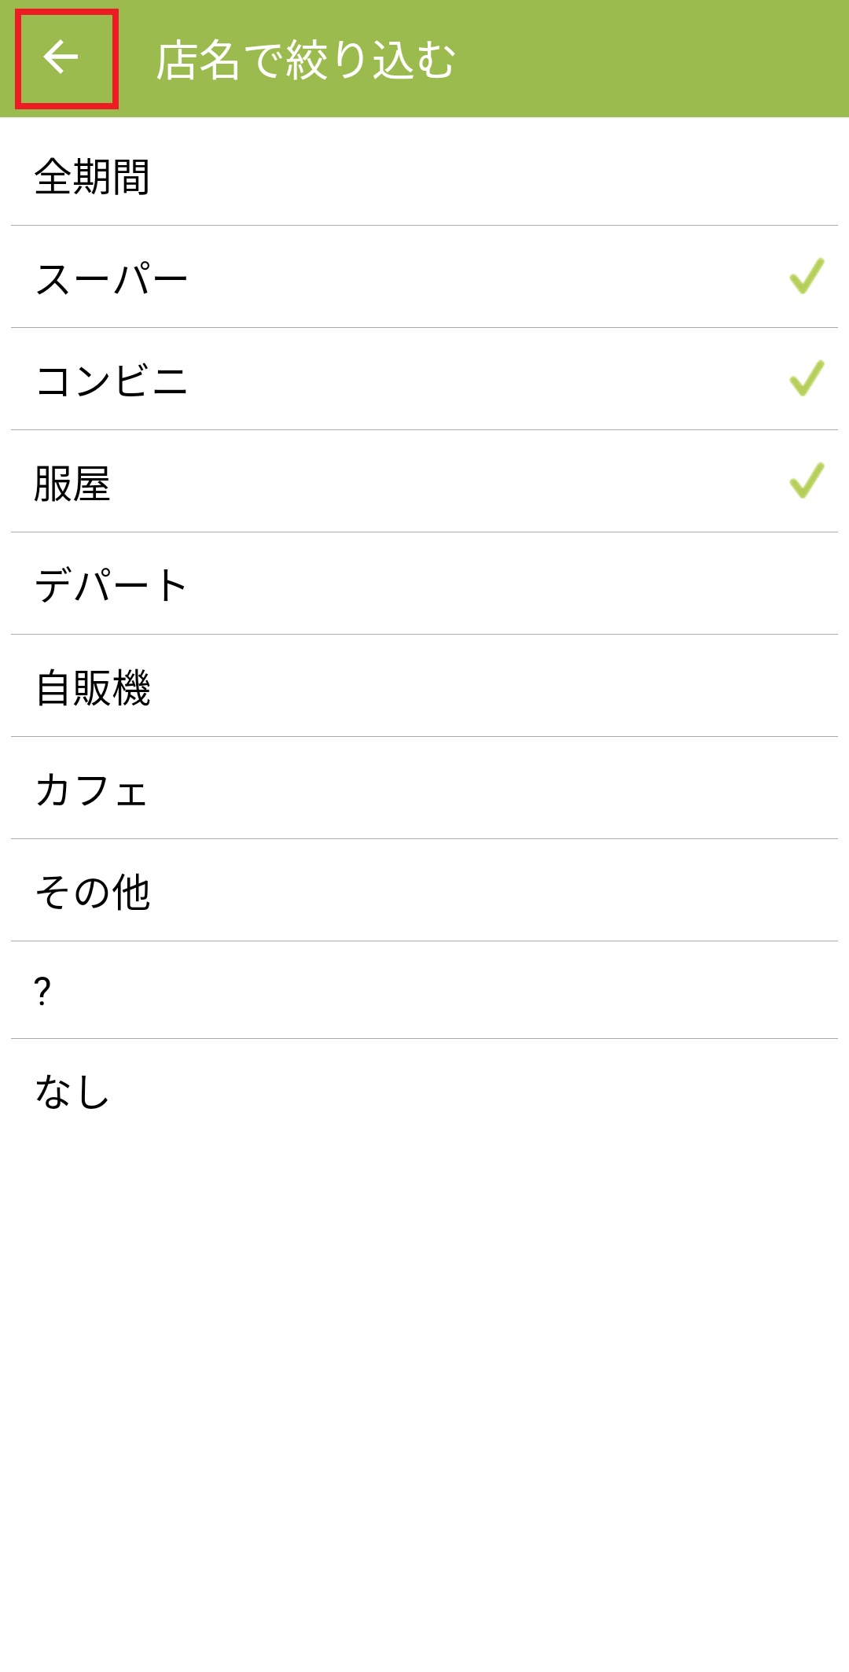This screenshot has width=849, height=1672.
Task: Tap the 服屋 list entry
Action: click(72, 484)
